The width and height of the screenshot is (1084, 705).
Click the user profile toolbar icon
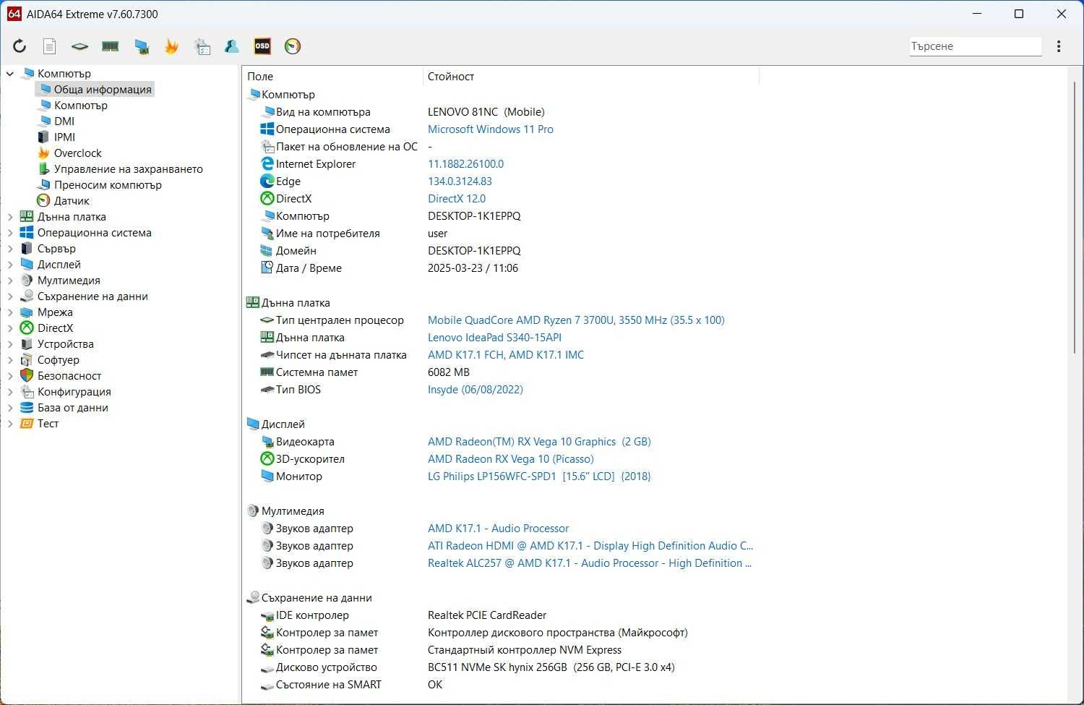pyautogui.click(x=232, y=46)
